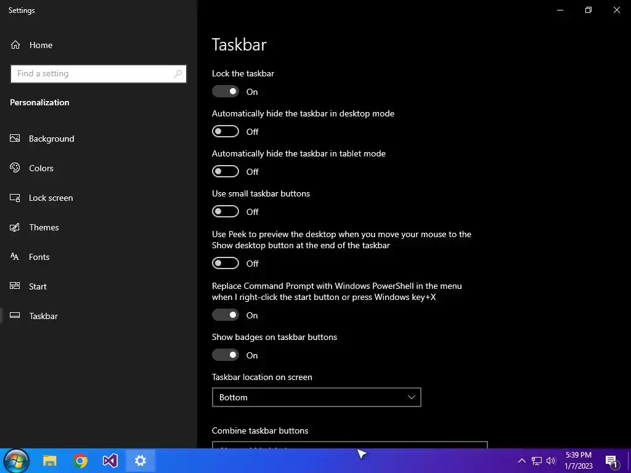Open the Start settings page
This screenshot has height=473, width=631.
(99, 286)
